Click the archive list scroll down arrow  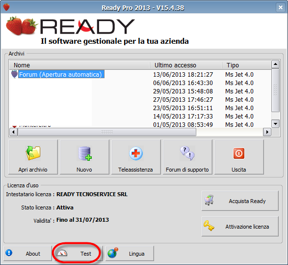tap(275, 123)
